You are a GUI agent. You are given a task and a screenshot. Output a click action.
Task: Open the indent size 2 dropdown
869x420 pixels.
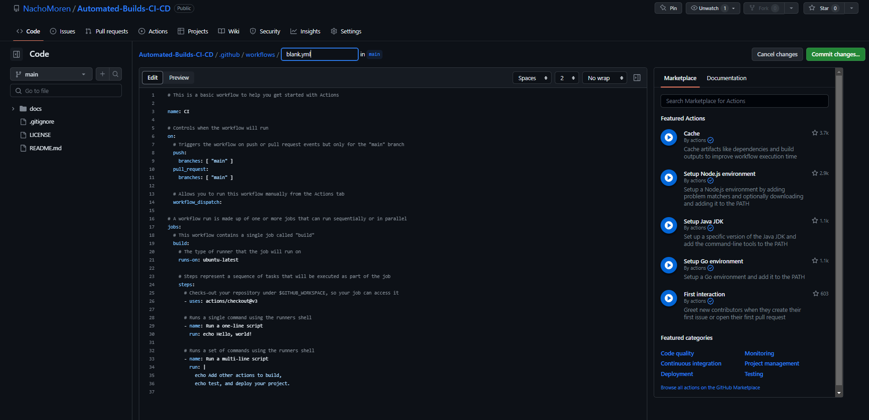(567, 78)
